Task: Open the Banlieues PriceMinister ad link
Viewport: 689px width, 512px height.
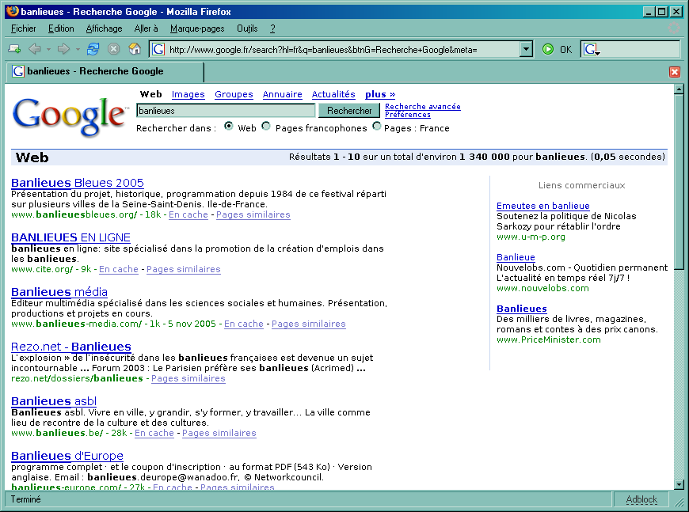Action: pyautogui.click(x=522, y=309)
